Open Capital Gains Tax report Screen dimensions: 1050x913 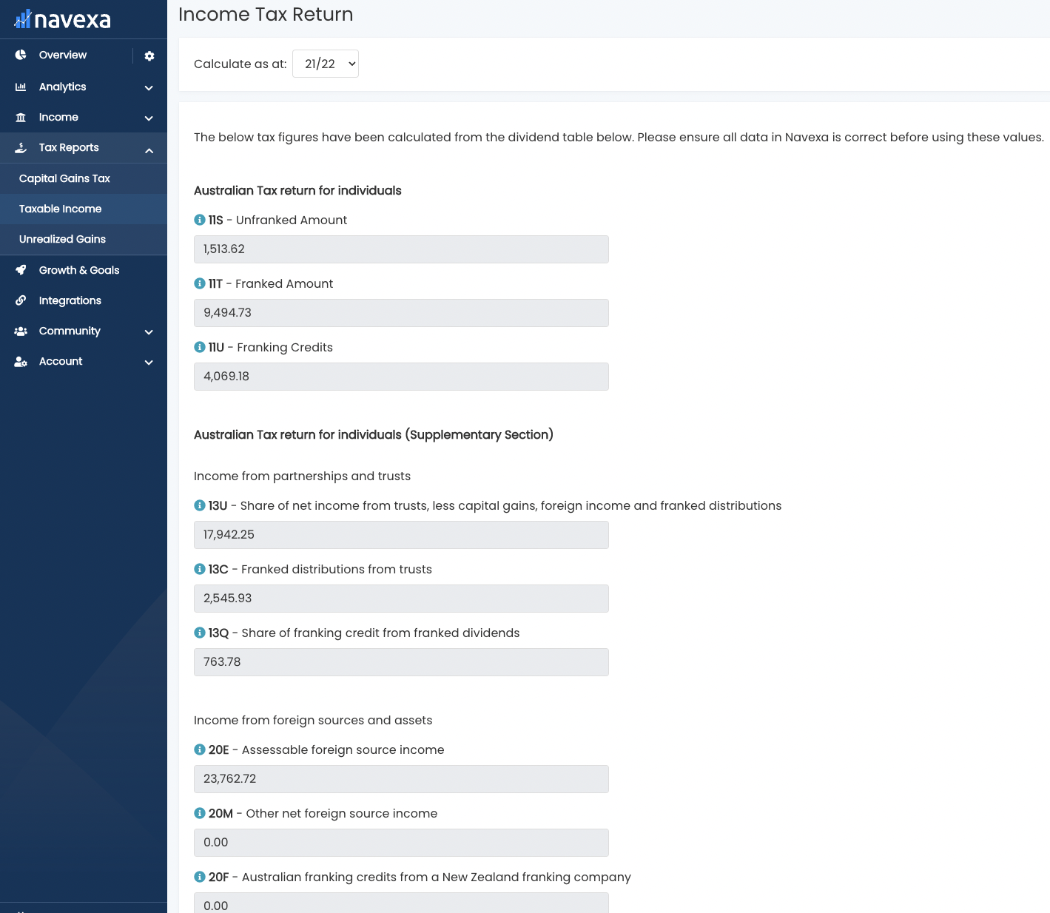point(64,178)
